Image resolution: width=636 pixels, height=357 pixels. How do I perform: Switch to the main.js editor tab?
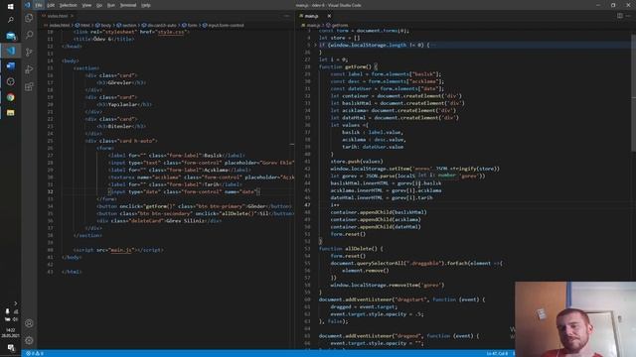(311, 16)
